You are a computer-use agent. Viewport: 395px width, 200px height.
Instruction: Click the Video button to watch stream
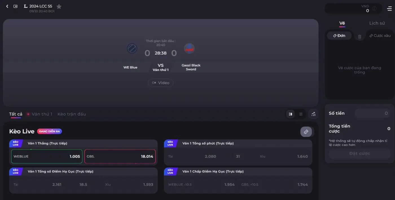[x=161, y=83]
